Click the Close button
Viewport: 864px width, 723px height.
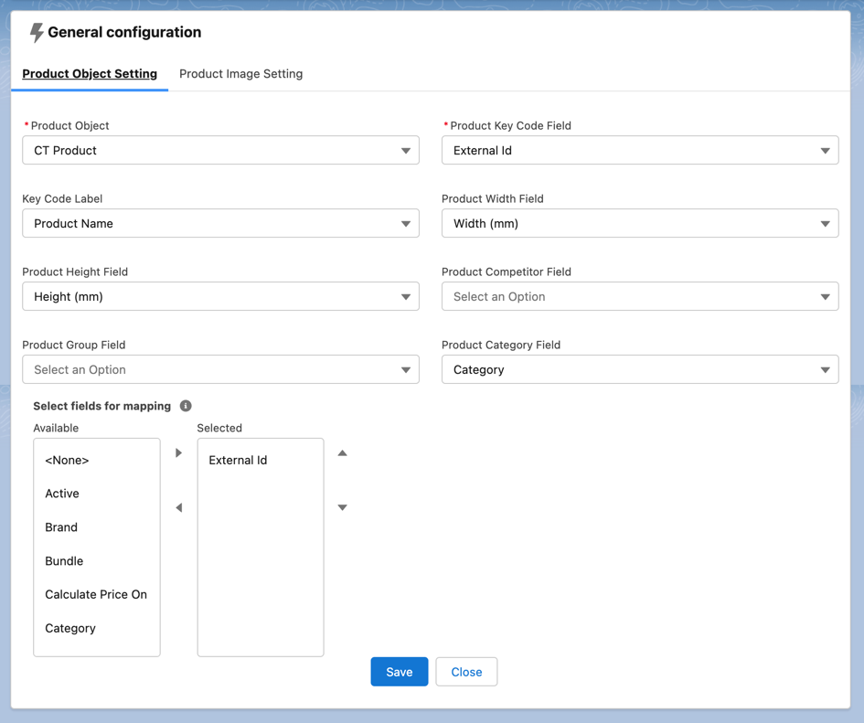coord(466,671)
